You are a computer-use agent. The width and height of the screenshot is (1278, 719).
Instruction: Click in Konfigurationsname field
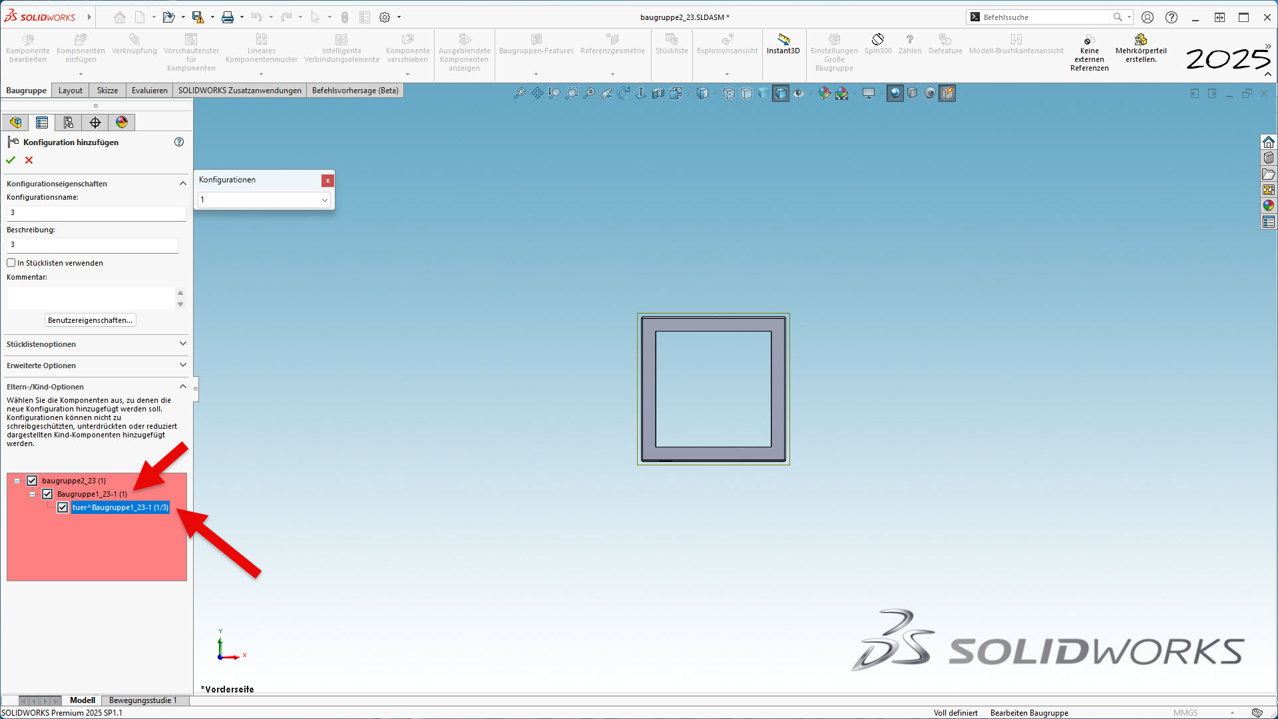[x=97, y=213]
